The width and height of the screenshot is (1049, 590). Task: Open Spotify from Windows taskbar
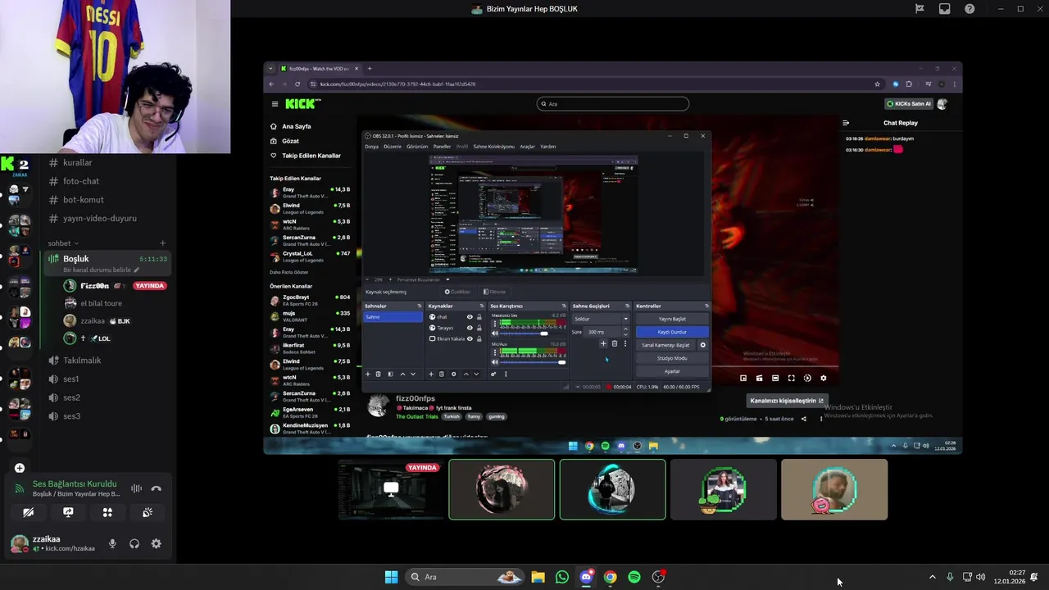634,577
